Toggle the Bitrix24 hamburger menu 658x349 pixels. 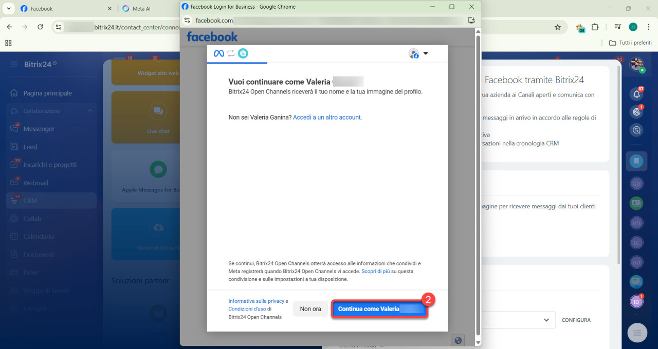point(14,64)
